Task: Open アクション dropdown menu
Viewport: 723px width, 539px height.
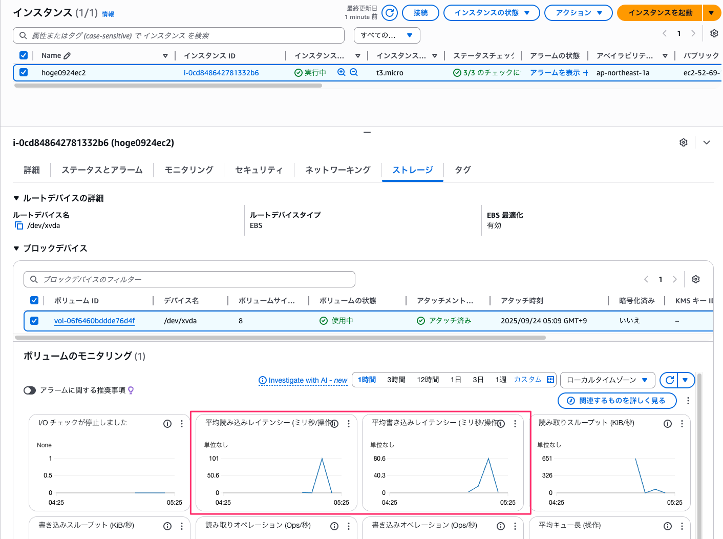Action: click(578, 13)
